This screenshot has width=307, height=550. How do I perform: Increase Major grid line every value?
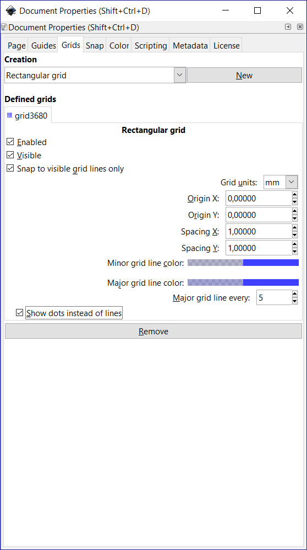click(295, 294)
